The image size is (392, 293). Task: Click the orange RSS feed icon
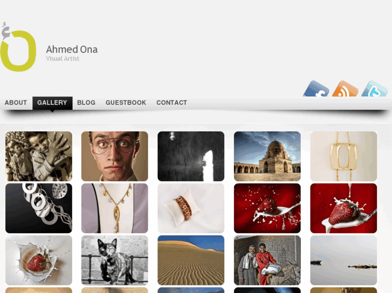pos(345,89)
